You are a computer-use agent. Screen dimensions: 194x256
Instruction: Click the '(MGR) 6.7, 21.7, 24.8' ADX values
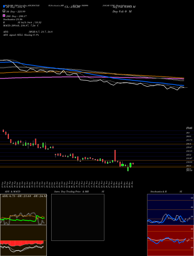click(x=41, y=32)
